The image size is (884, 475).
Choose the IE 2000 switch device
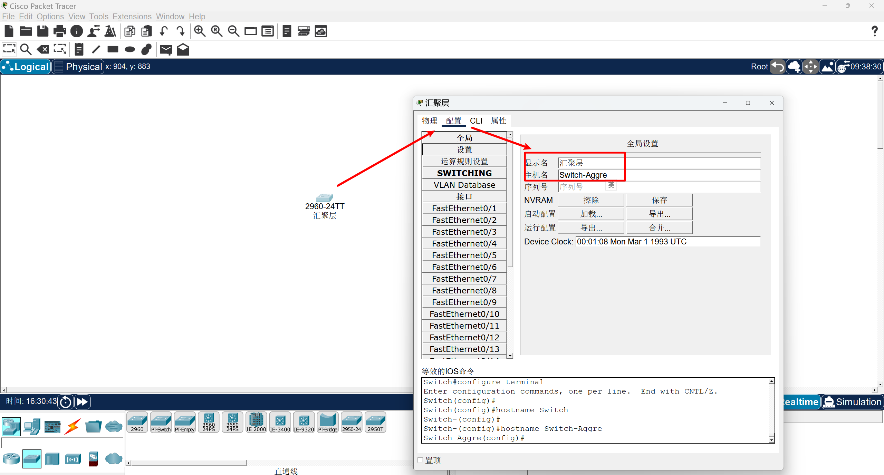pyautogui.click(x=256, y=422)
